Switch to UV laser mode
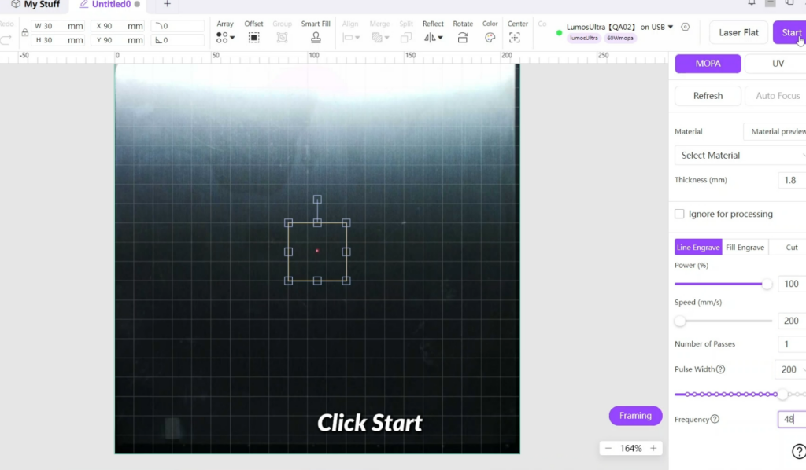This screenshot has width=806, height=470. (775, 64)
